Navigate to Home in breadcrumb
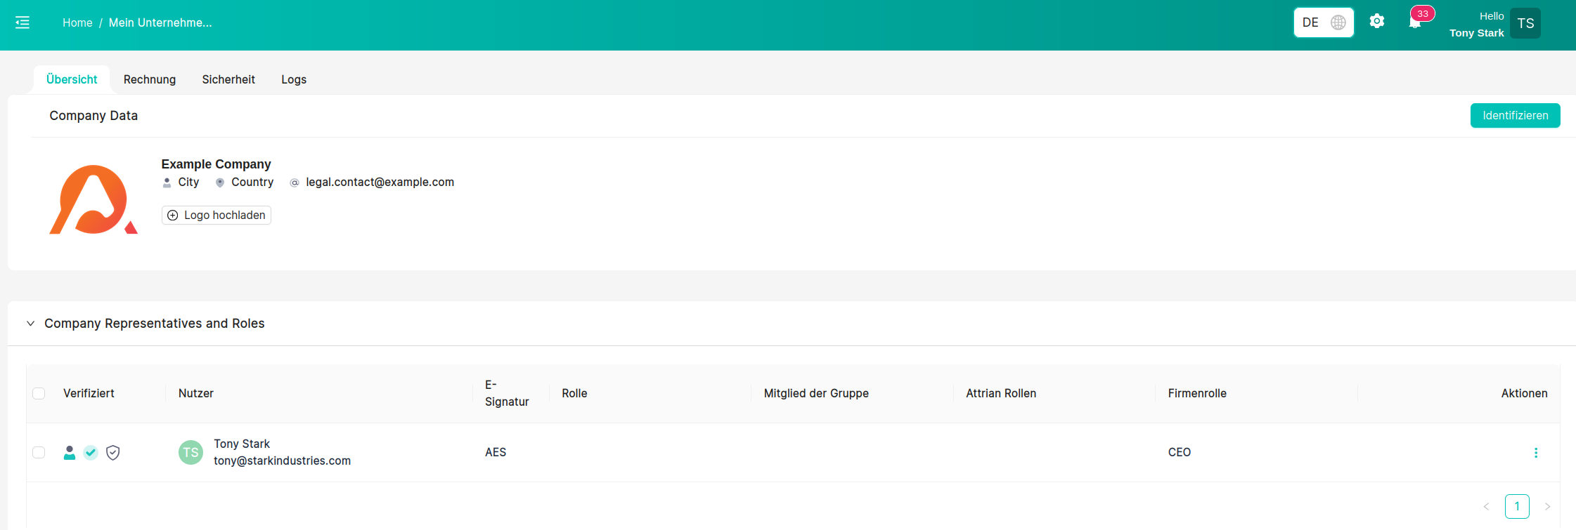Viewport: 1576px width, 530px height. (77, 22)
